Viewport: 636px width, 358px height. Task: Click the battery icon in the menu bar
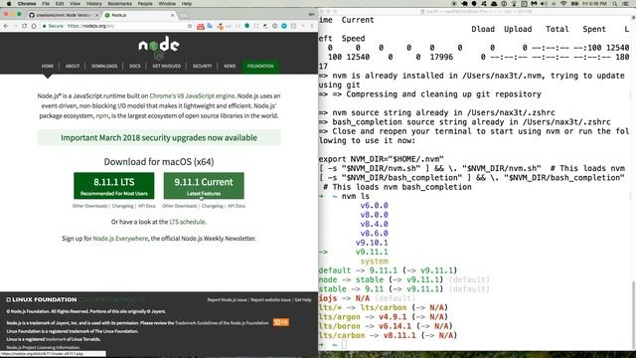tap(574, 4)
